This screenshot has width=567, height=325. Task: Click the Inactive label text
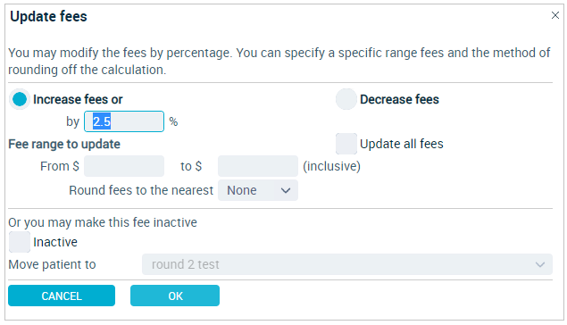(x=55, y=242)
